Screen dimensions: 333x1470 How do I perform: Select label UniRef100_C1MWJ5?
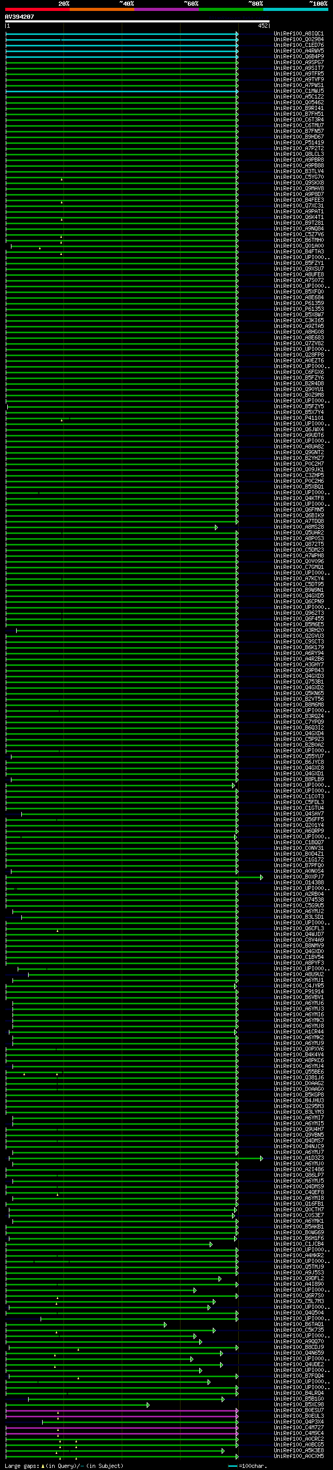[x=299, y=91]
